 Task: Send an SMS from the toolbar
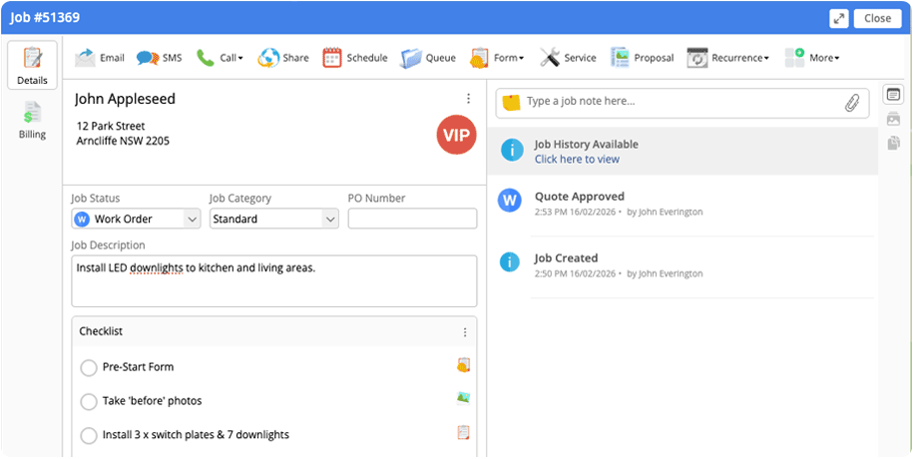[x=159, y=58]
